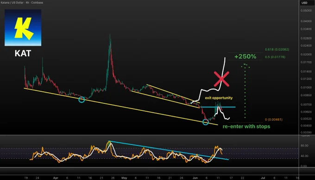Click the 0.02800 price axis label
Image resolution: width=315 pixels, height=180 pixels.
(x=306, y=38)
